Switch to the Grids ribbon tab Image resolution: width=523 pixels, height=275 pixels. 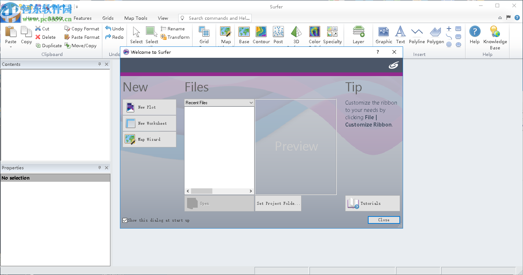tap(108, 18)
